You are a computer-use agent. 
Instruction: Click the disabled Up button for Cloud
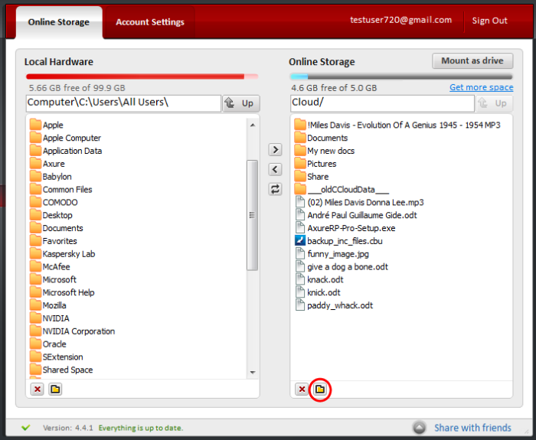[x=495, y=103]
